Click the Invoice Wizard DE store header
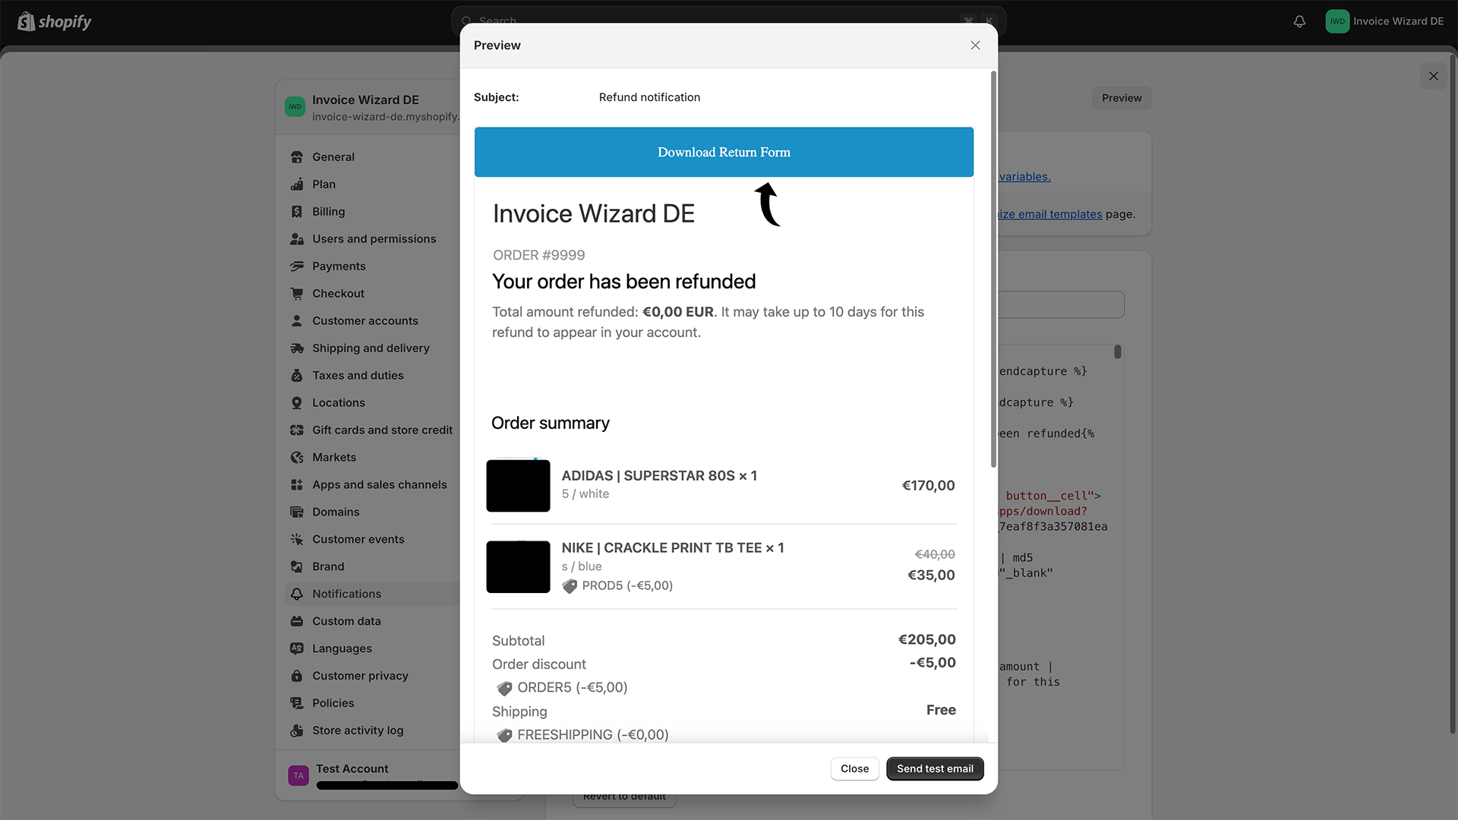This screenshot has height=820, width=1458. (x=372, y=108)
